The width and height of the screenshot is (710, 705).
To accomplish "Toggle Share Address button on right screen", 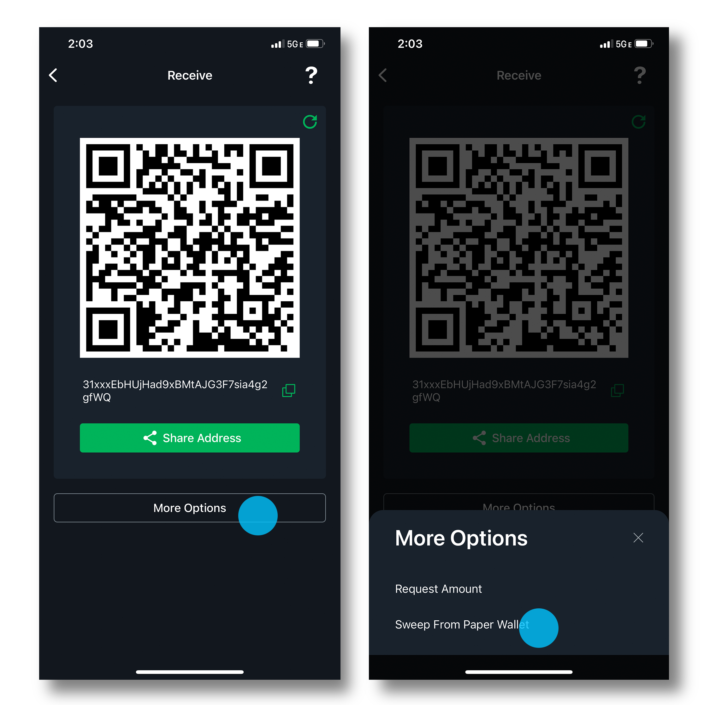I will pyautogui.click(x=519, y=439).
